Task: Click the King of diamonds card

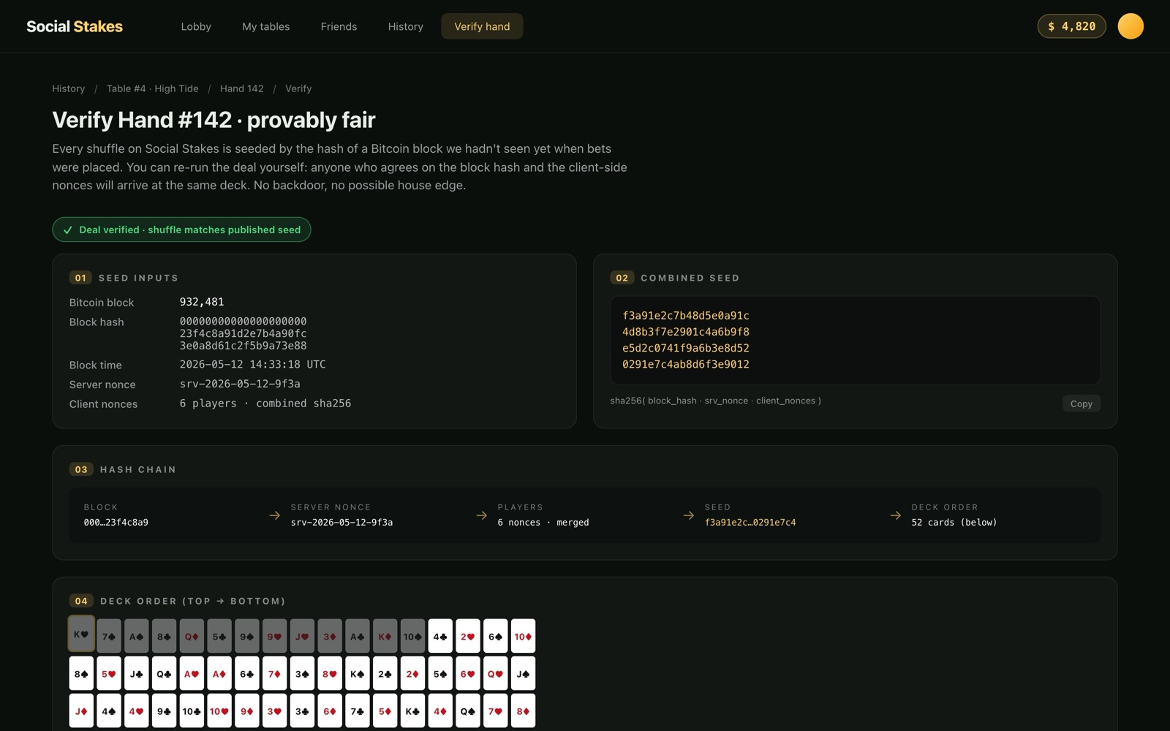Action: click(385, 636)
